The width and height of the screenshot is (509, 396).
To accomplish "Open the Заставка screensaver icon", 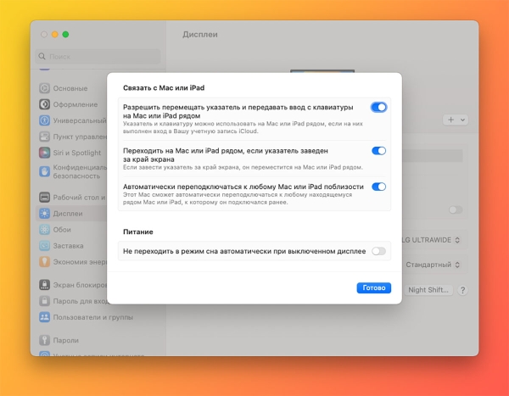I will tap(44, 246).
